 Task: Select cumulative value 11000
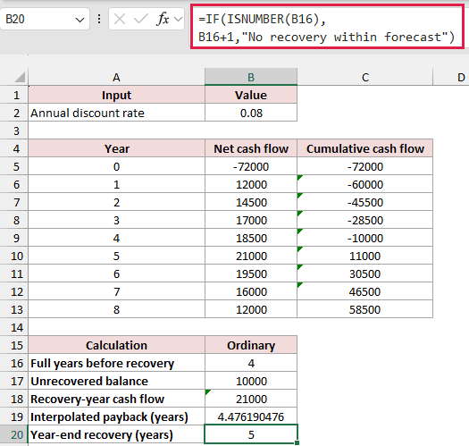coord(364,256)
